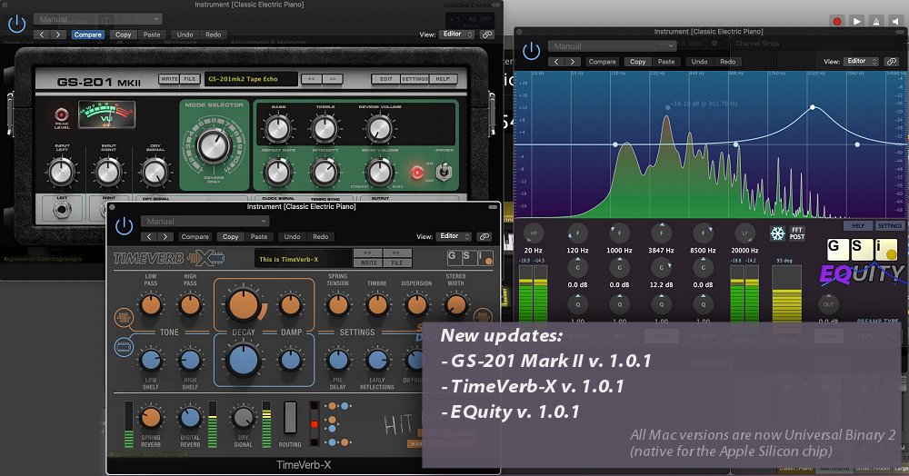This screenshot has height=476, width=909.
Task: Click the This is TimeVerb-X preset display
Action: point(303,259)
